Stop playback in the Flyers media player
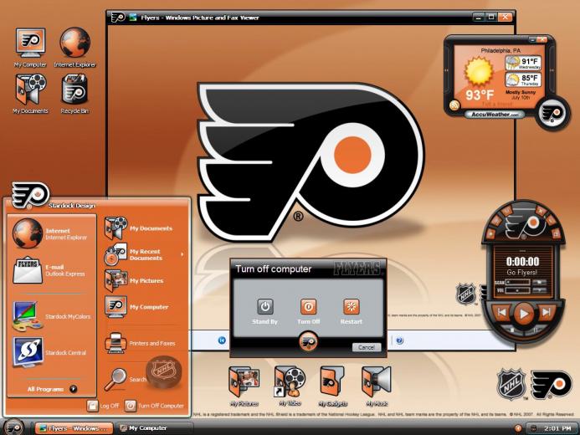The image size is (580, 435). 512,330
